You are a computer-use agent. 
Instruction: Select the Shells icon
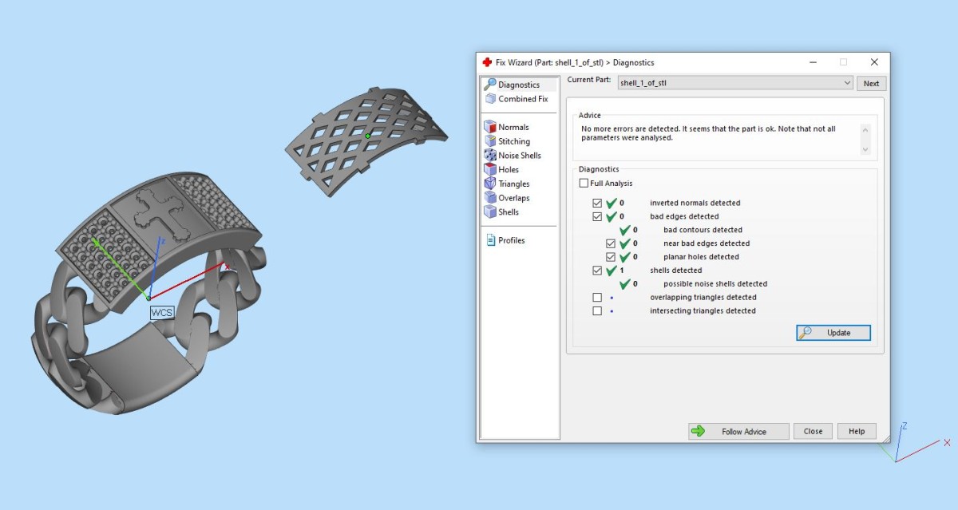[491, 212]
